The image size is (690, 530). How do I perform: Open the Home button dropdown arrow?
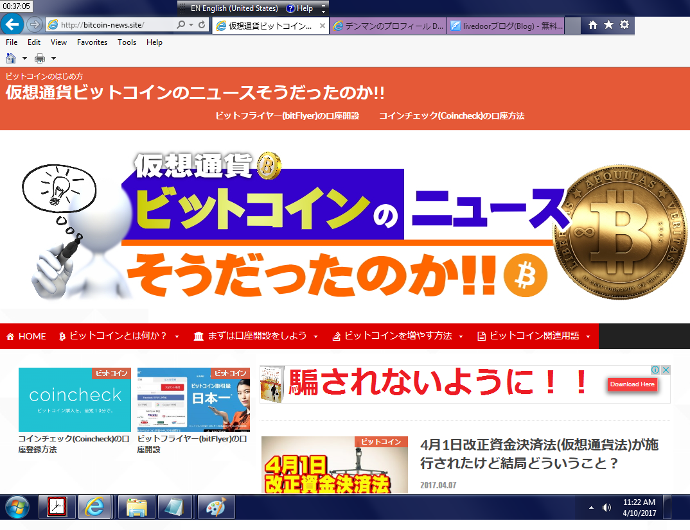coord(24,58)
